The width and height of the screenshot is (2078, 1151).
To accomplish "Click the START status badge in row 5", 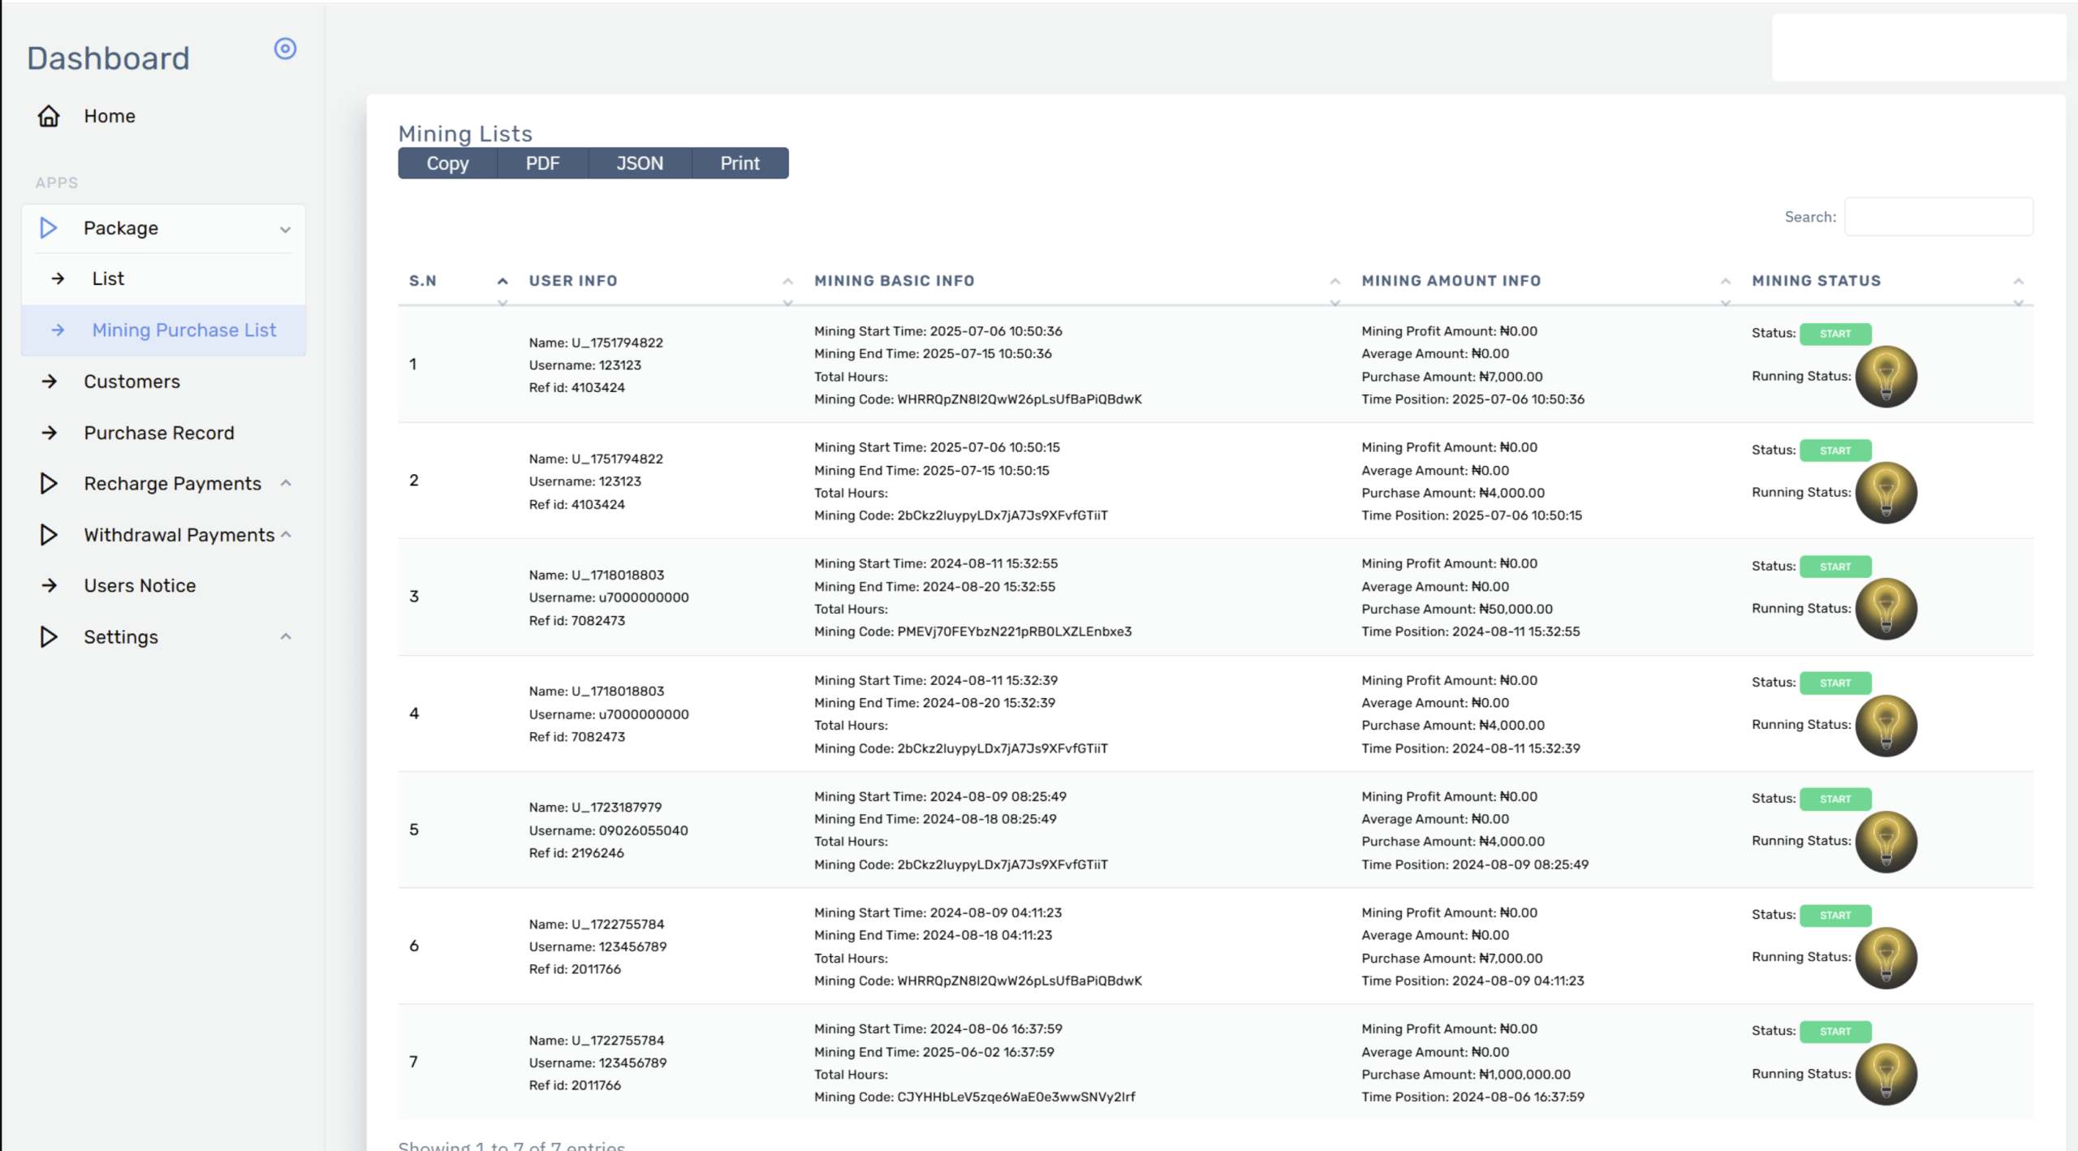I will click(1834, 800).
